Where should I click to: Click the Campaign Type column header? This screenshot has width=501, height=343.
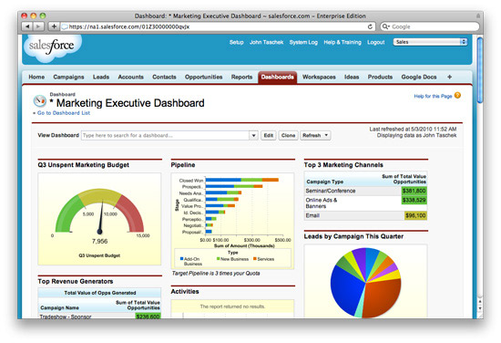[324, 182]
